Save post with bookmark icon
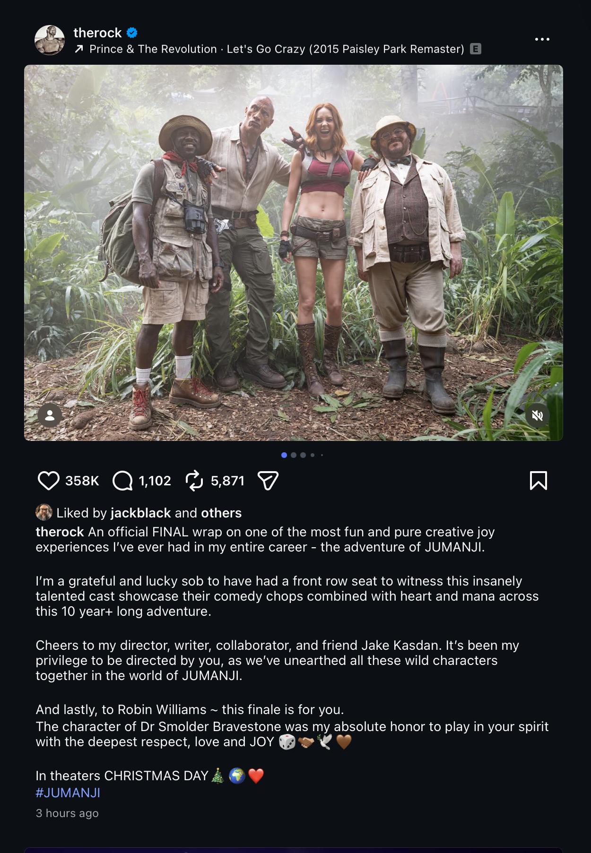This screenshot has width=591, height=853. pos(539,481)
